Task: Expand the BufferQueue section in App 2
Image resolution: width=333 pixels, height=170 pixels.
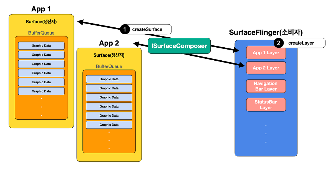Action: (109, 66)
